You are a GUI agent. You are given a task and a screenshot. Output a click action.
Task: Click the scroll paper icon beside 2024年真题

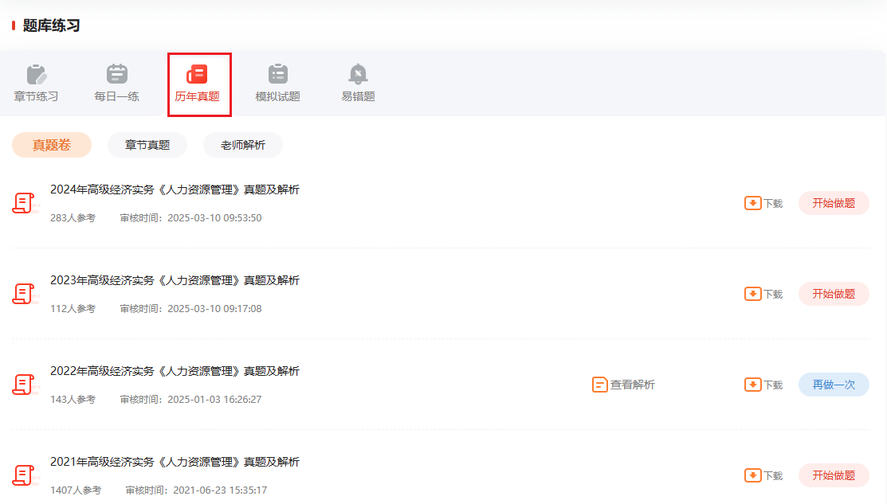point(23,203)
